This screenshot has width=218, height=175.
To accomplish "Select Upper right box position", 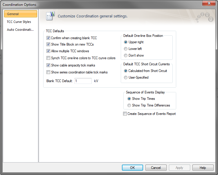I will coord(126,42).
